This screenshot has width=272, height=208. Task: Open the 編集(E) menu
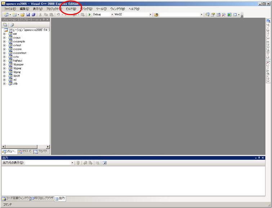click(24, 9)
